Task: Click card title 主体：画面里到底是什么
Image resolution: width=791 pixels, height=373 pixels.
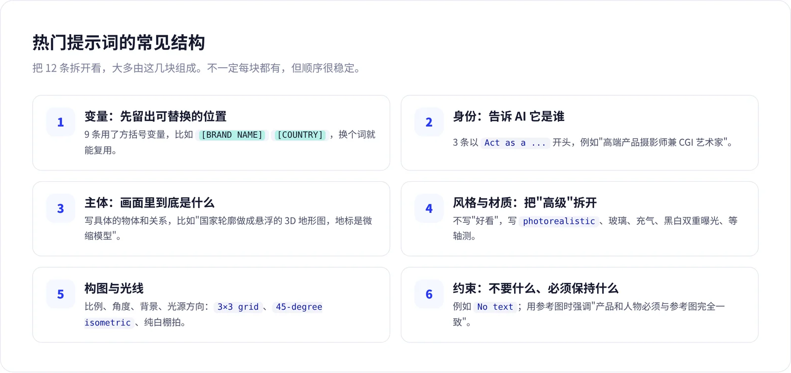Action: point(149,203)
